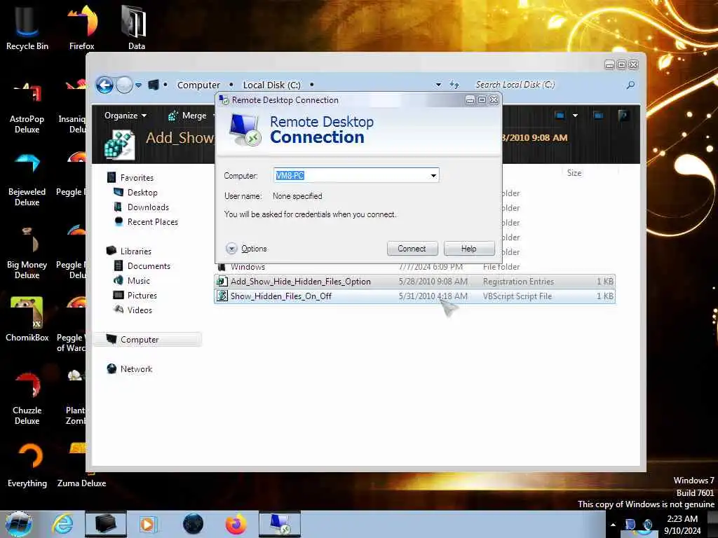Select Music library
Viewport: 718px width, 538px height.
tap(132, 280)
